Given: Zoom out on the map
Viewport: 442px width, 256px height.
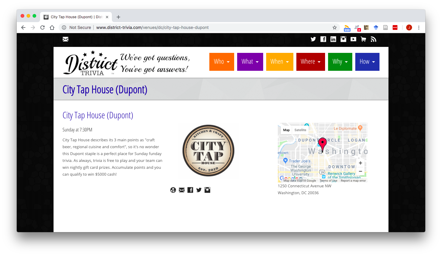Looking at the screenshot, I should [x=360, y=171].
